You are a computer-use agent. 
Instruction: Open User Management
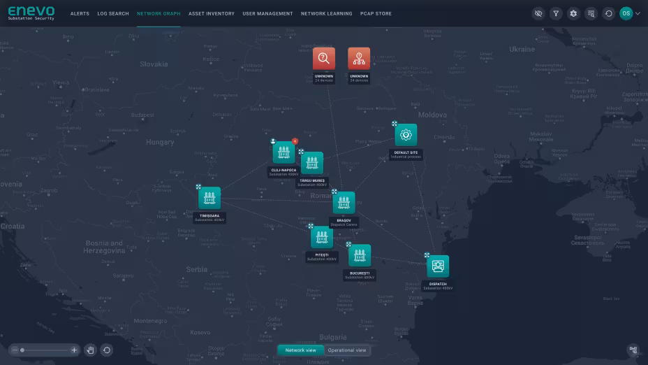point(267,14)
